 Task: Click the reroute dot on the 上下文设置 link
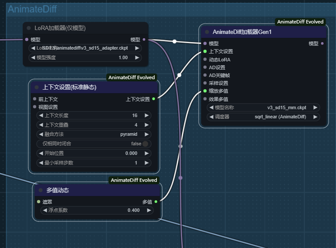179,75
